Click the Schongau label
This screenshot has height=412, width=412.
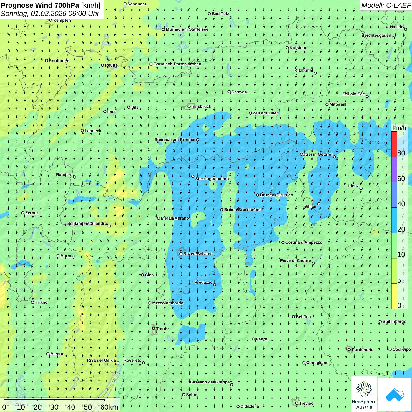(x=137, y=4)
